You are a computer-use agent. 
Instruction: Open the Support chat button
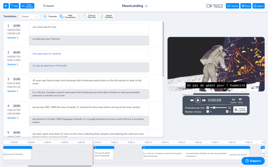253,161
